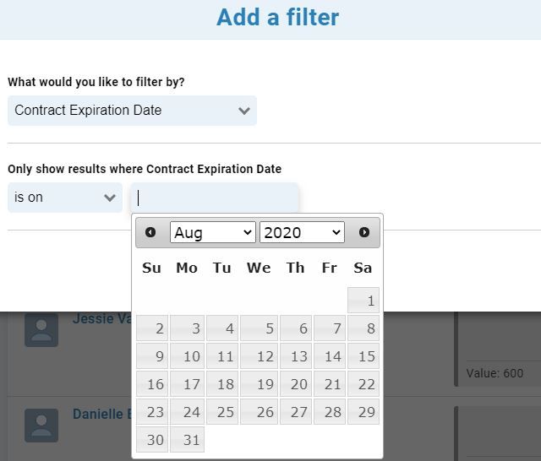Click Jessie's contact avatar icon
Viewport: 541px width, 461px height.
tap(41, 330)
